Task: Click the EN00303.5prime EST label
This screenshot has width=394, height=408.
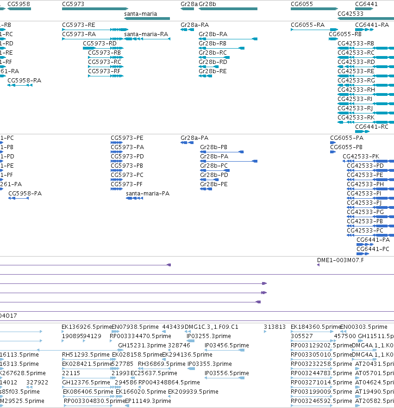Action: 364,327
